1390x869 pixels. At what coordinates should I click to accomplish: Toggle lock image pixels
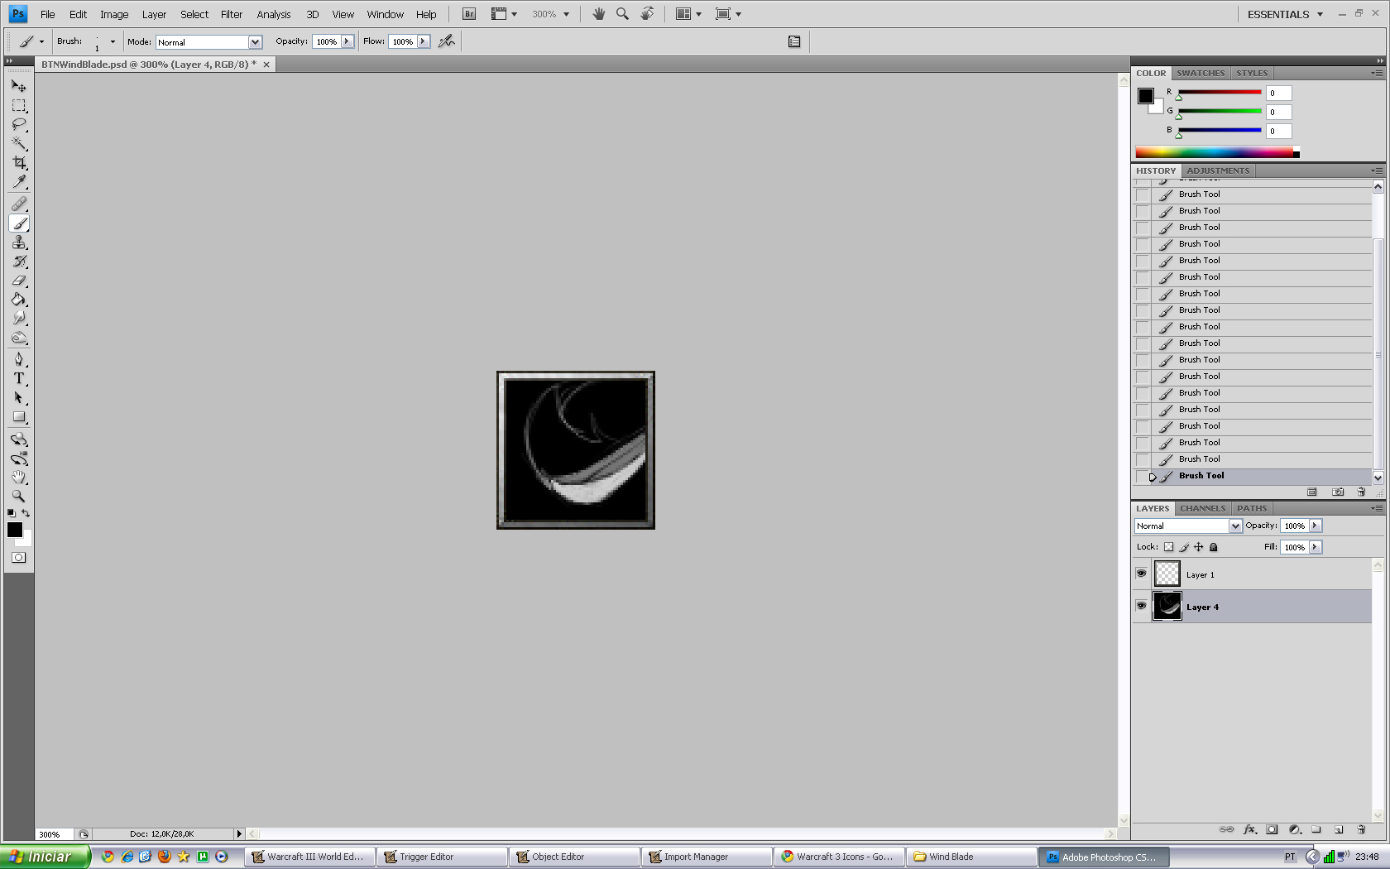tap(1184, 547)
